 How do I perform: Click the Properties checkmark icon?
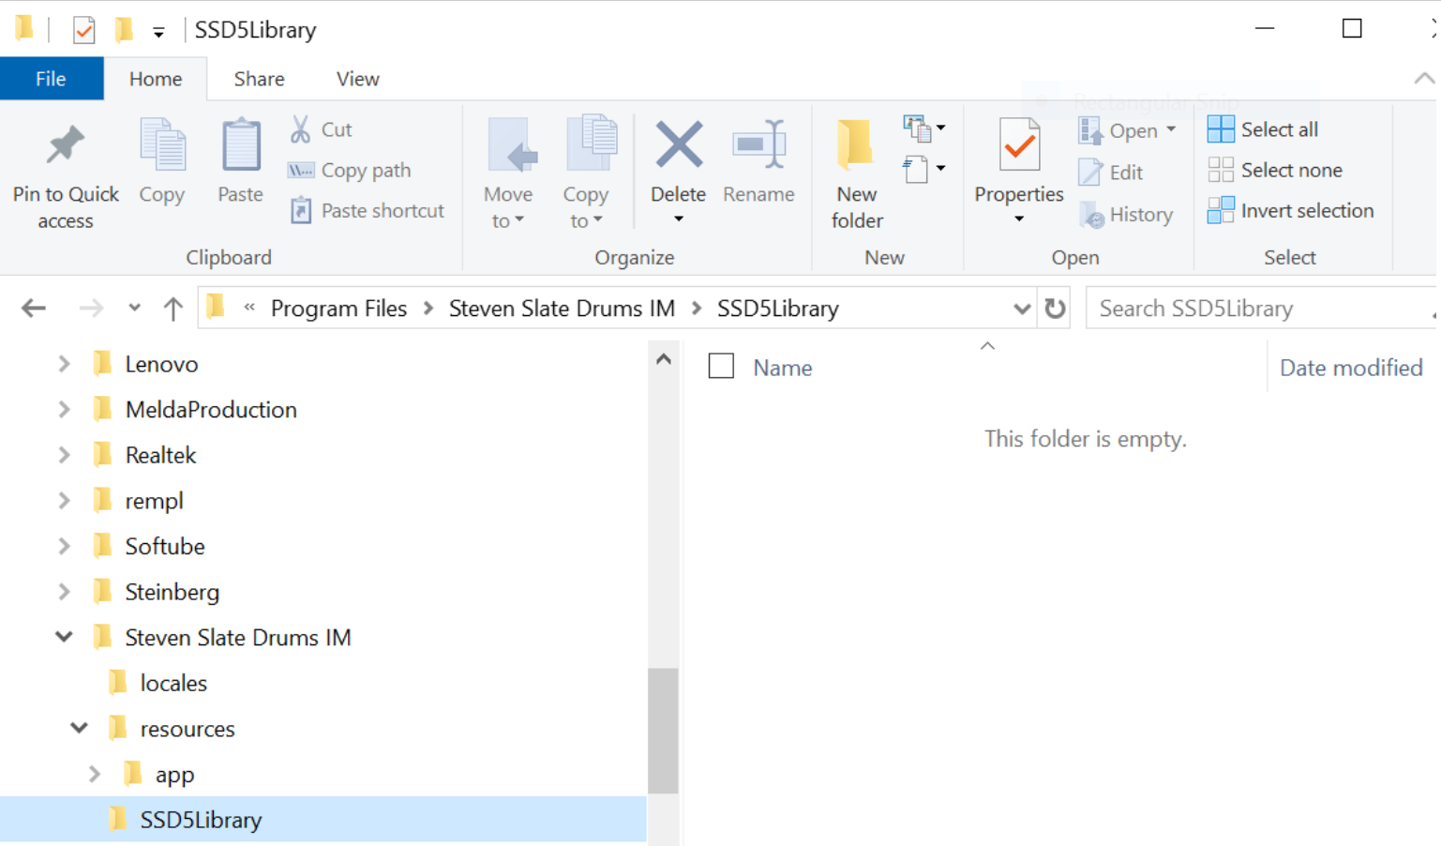[1019, 144]
